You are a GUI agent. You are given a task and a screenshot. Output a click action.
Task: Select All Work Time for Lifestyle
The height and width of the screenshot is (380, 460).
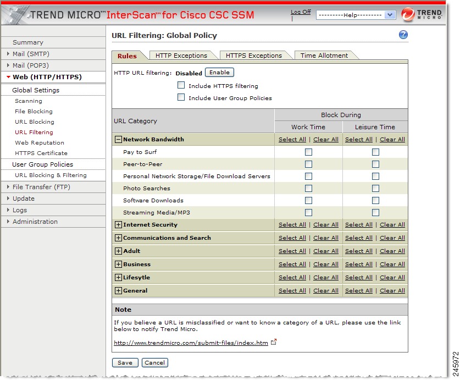coord(292,278)
